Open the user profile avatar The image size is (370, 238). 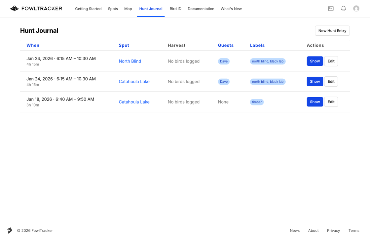click(356, 9)
